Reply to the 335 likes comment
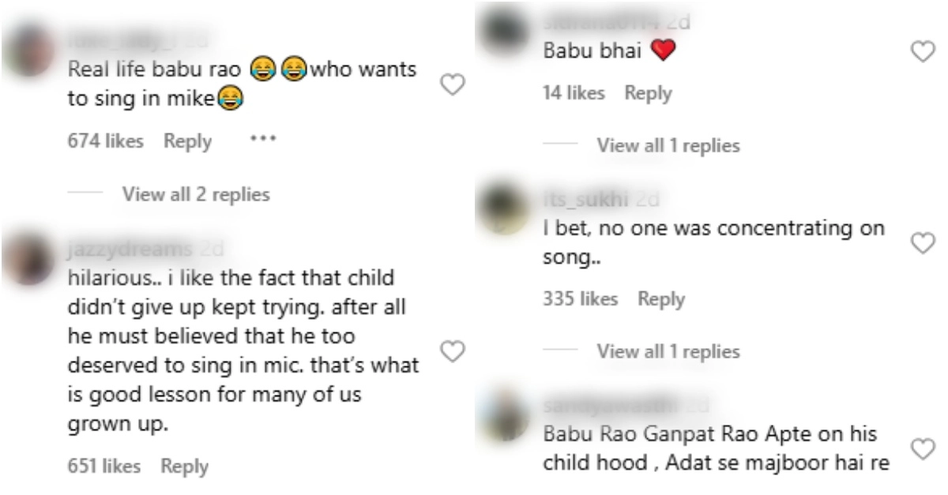This screenshot has height=495, width=948. click(661, 299)
